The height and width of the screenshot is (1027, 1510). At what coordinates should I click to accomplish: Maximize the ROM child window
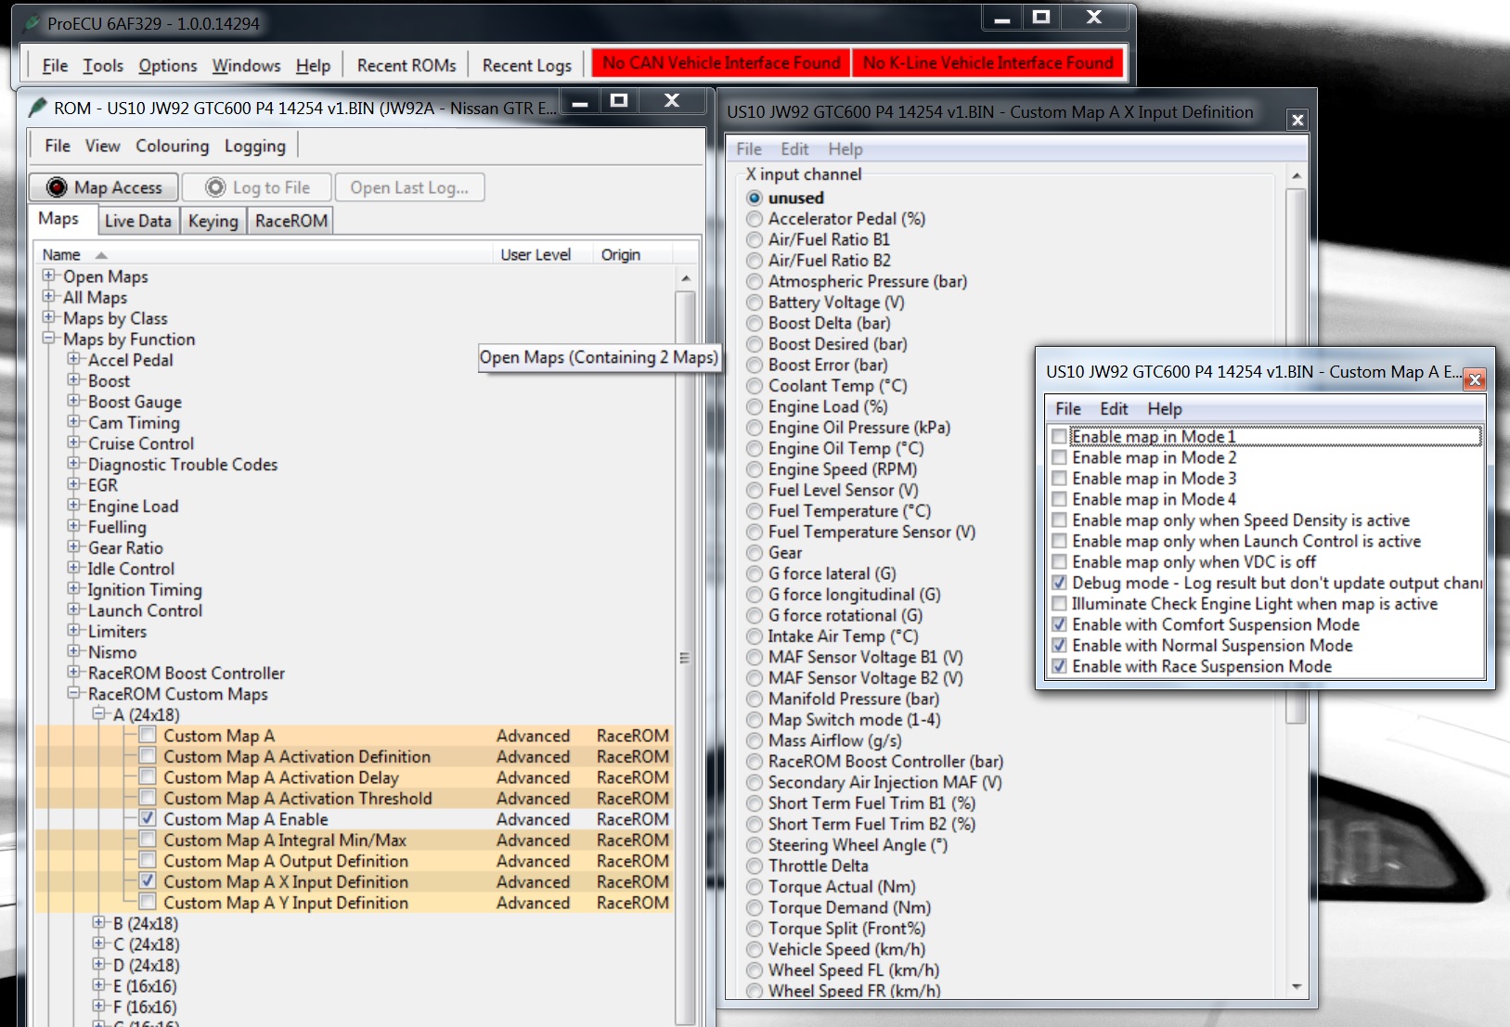(619, 101)
